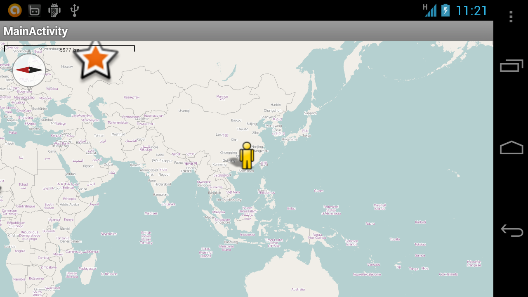The image size is (528, 297).
Task: Tap the ADB debugging icon in the status bar
Action: coord(54,10)
